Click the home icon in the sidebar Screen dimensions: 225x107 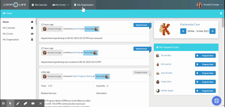32,22
